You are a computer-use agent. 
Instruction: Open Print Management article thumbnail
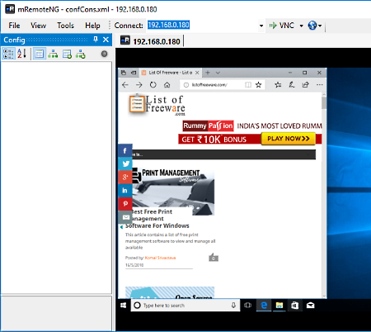pos(173,192)
